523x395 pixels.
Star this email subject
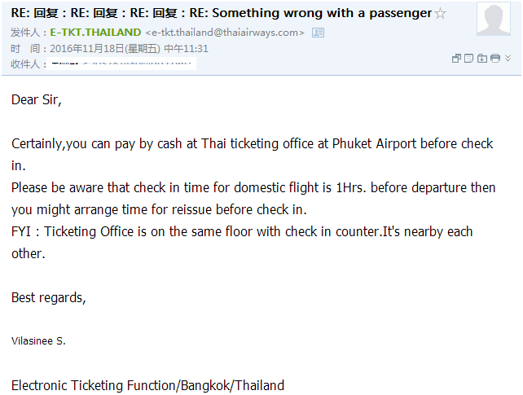[441, 14]
